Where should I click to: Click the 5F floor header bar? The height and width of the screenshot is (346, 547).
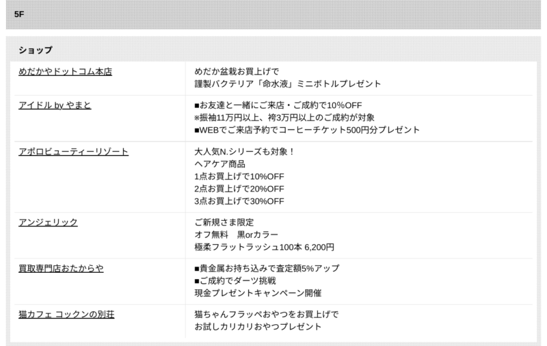(273, 13)
